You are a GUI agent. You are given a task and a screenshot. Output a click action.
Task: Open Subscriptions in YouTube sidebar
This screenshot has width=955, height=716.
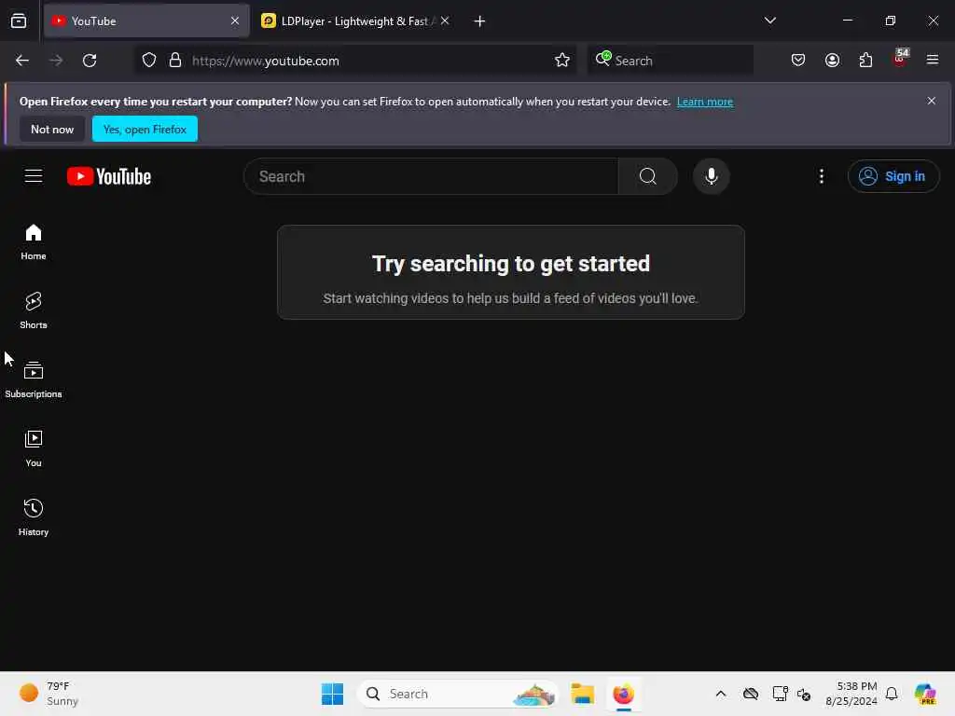coord(34,379)
